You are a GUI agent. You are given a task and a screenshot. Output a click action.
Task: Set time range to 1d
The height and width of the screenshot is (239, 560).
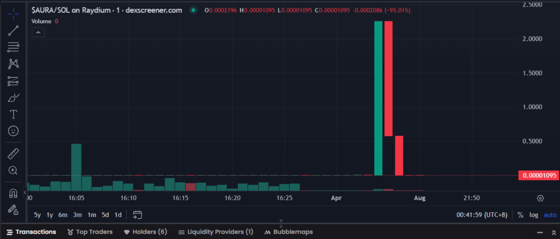[x=118, y=215]
